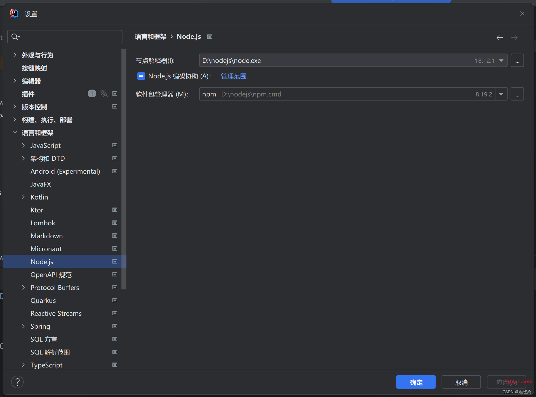The width and height of the screenshot is (536, 397).
Task: Select Markdown settings page
Action: pos(47,236)
